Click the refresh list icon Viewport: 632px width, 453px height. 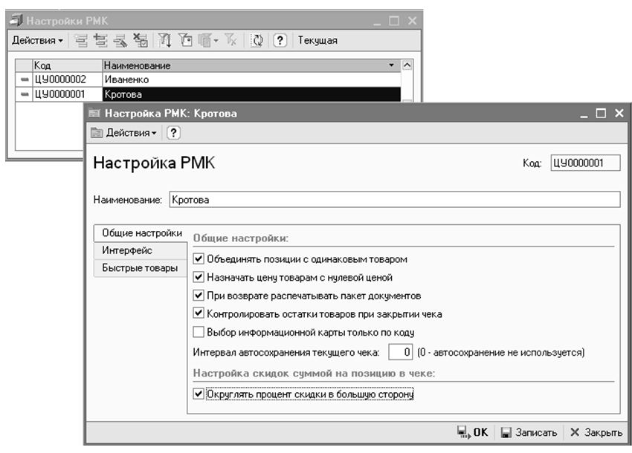pyautogui.click(x=257, y=40)
